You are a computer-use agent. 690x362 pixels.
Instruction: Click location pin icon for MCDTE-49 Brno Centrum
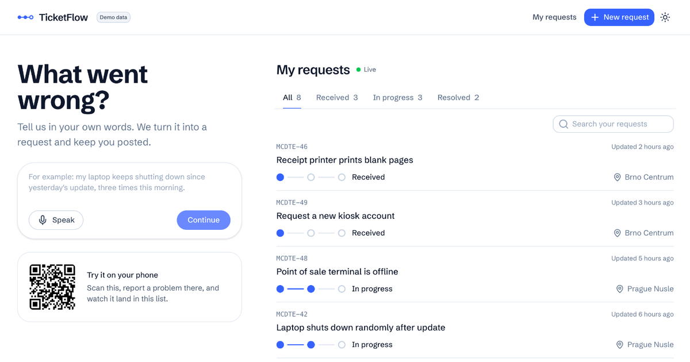pos(618,233)
